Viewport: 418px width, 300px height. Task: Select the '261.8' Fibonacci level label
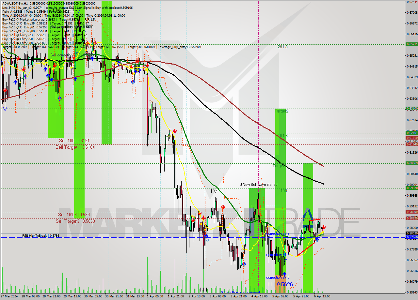tap(282, 47)
